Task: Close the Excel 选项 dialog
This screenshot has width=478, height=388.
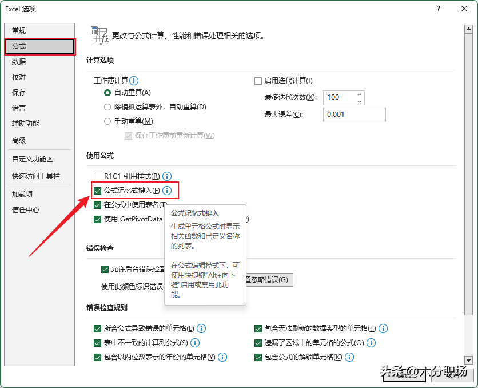Action: [464, 9]
